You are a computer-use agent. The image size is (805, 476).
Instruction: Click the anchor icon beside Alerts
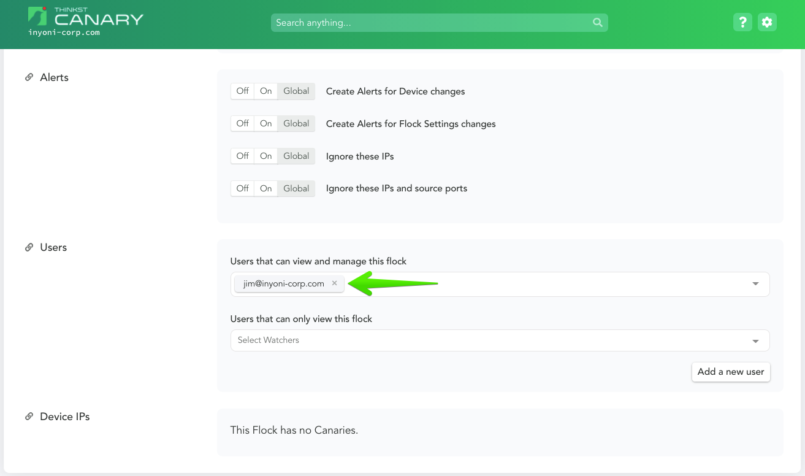[x=29, y=77]
